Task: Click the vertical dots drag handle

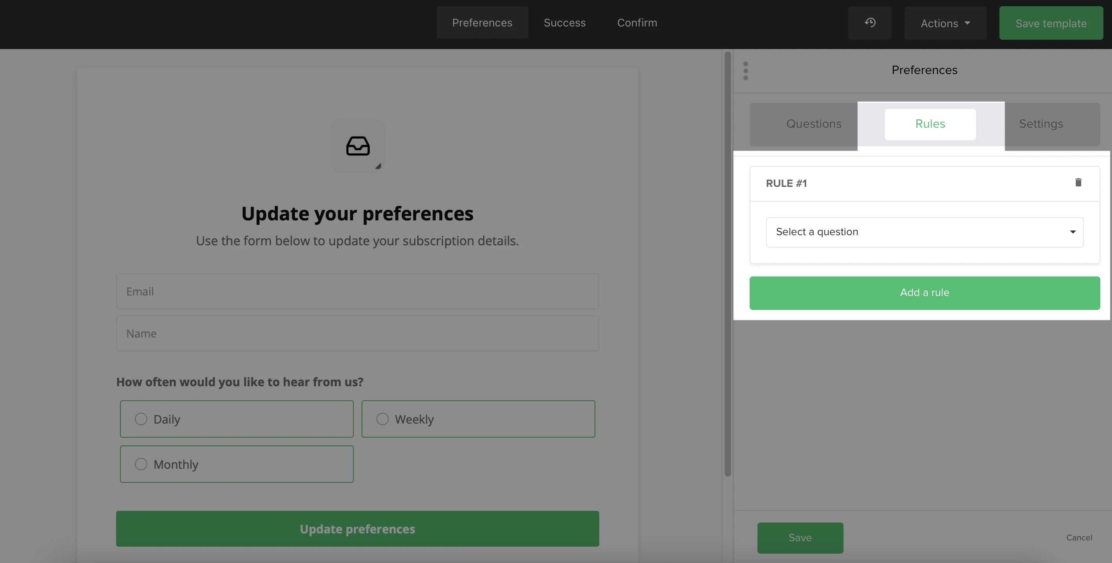Action: [745, 71]
